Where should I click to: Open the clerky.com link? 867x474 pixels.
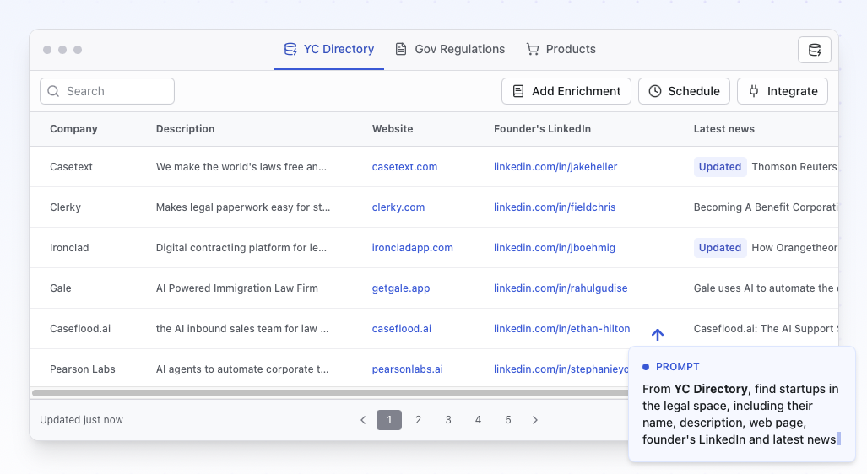pyautogui.click(x=398, y=207)
